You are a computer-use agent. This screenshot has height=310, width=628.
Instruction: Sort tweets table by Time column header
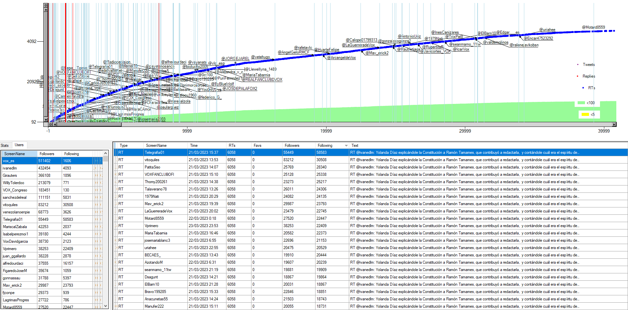click(207, 146)
